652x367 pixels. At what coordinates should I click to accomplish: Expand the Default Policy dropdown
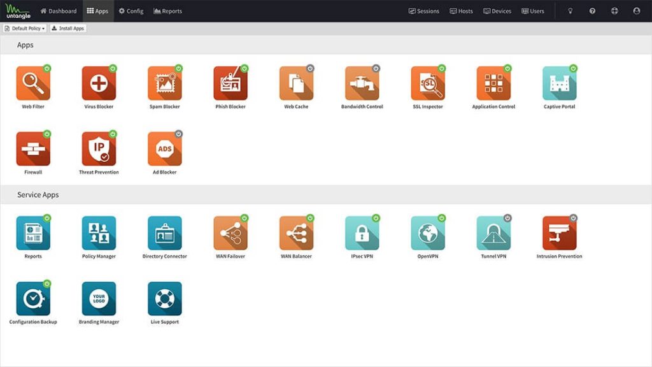coord(25,28)
